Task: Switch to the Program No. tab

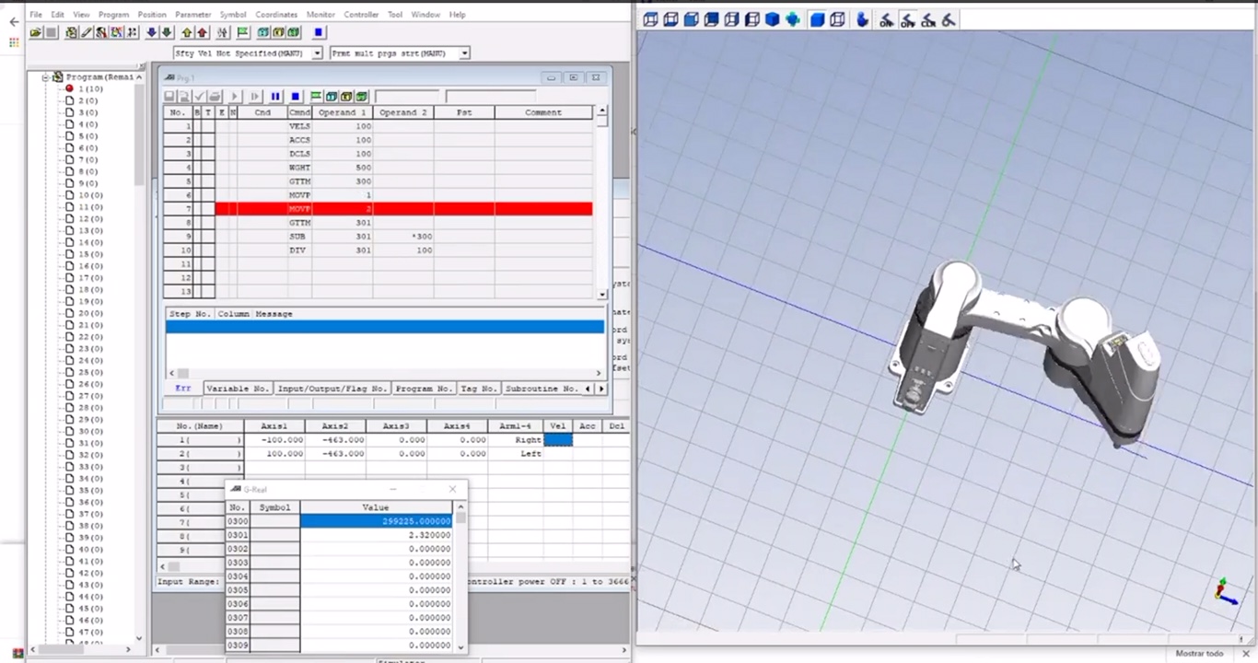Action: coord(424,389)
